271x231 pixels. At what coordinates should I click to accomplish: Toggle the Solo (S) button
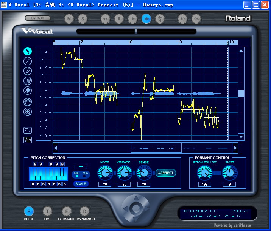pyautogui.click(x=83, y=19)
